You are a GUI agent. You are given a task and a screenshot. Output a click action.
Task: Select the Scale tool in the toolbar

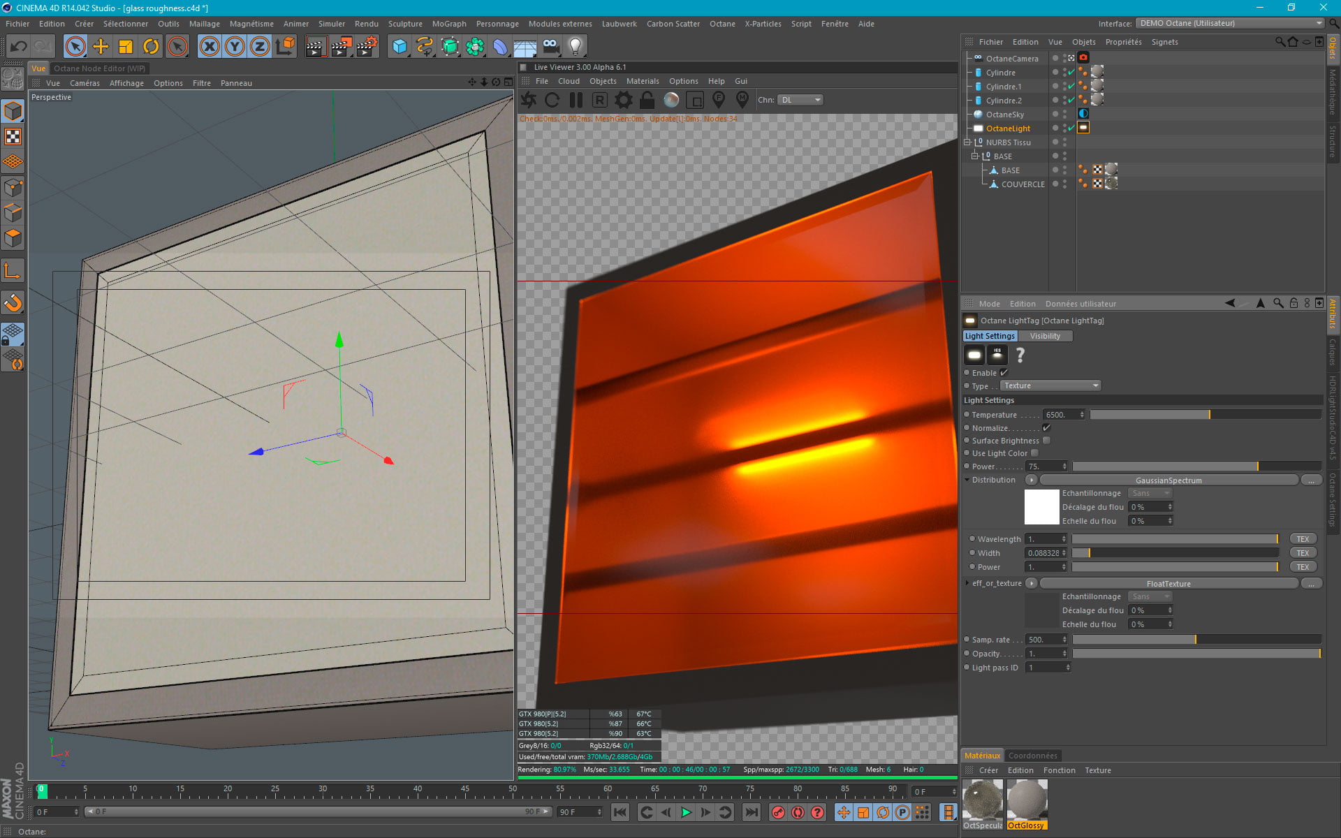(x=126, y=47)
